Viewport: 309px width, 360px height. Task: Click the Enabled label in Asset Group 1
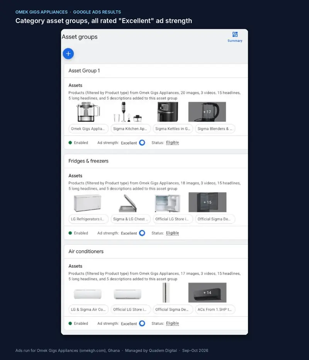(81, 142)
